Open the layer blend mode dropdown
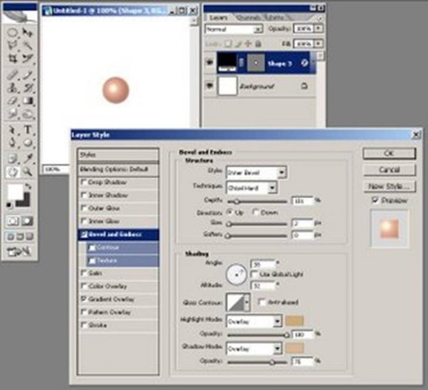This screenshot has width=428, height=390. (233, 29)
